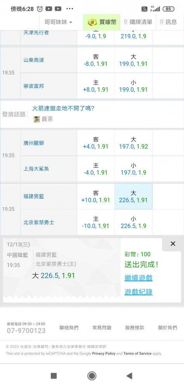Open the 訊息 messages tab
This screenshot has height=388, width=184.
coord(168,22)
